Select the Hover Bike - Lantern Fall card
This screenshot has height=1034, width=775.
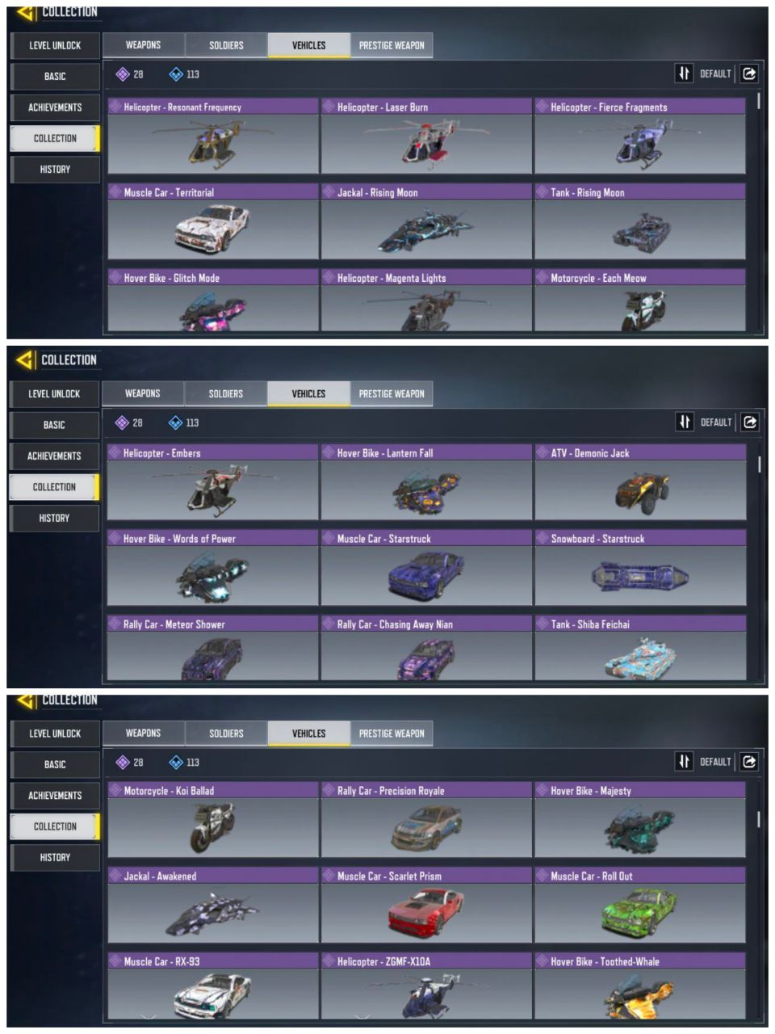(426, 482)
